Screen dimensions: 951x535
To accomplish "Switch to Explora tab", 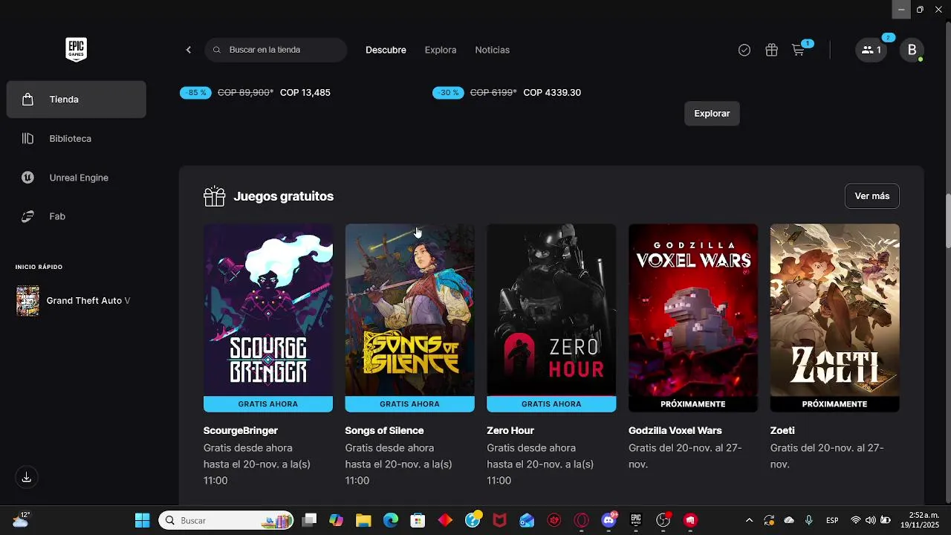I will (x=441, y=50).
